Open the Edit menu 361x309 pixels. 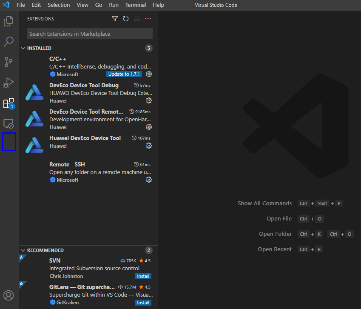coord(36,5)
